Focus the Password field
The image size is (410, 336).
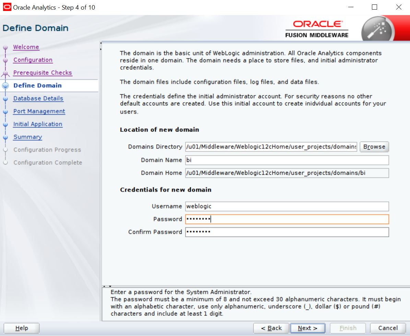point(287,219)
